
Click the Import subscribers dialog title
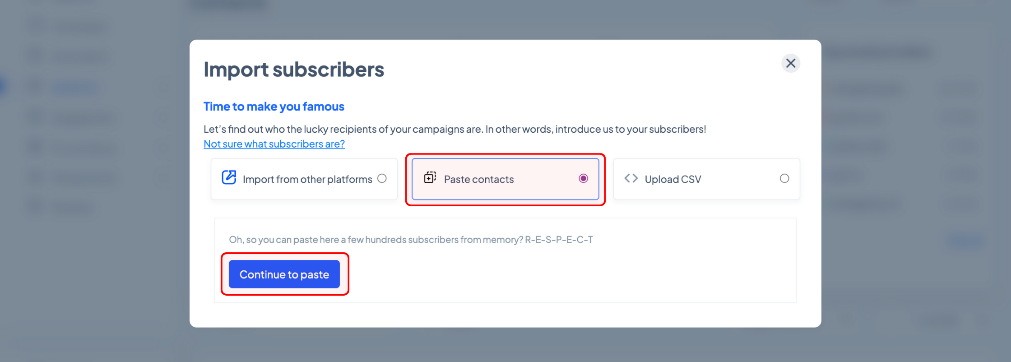[x=294, y=70]
